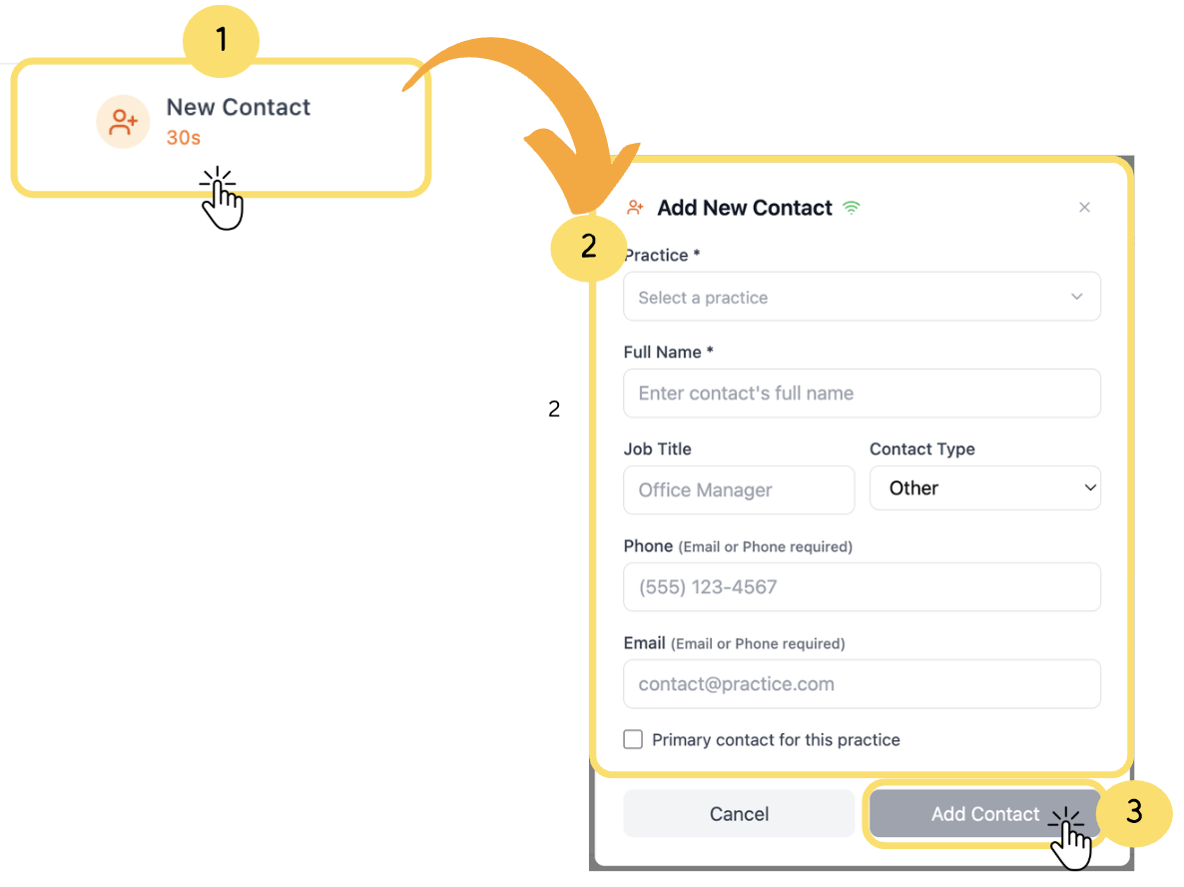This screenshot has height=887, width=1184.
Task: Open the Contact Type dropdown
Action: (984, 488)
